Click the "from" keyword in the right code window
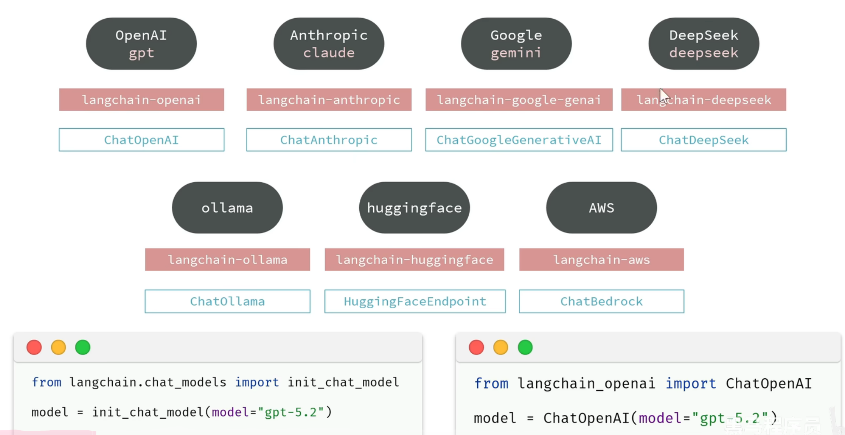This screenshot has width=845, height=435. coord(491,384)
